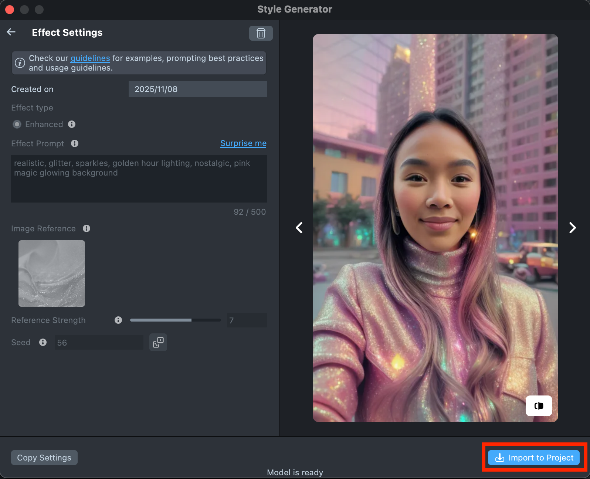This screenshot has width=590, height=479.
Task: Click the back arrow beside Effect Settings
Action: pyautogui.click(x=11, y=32)
